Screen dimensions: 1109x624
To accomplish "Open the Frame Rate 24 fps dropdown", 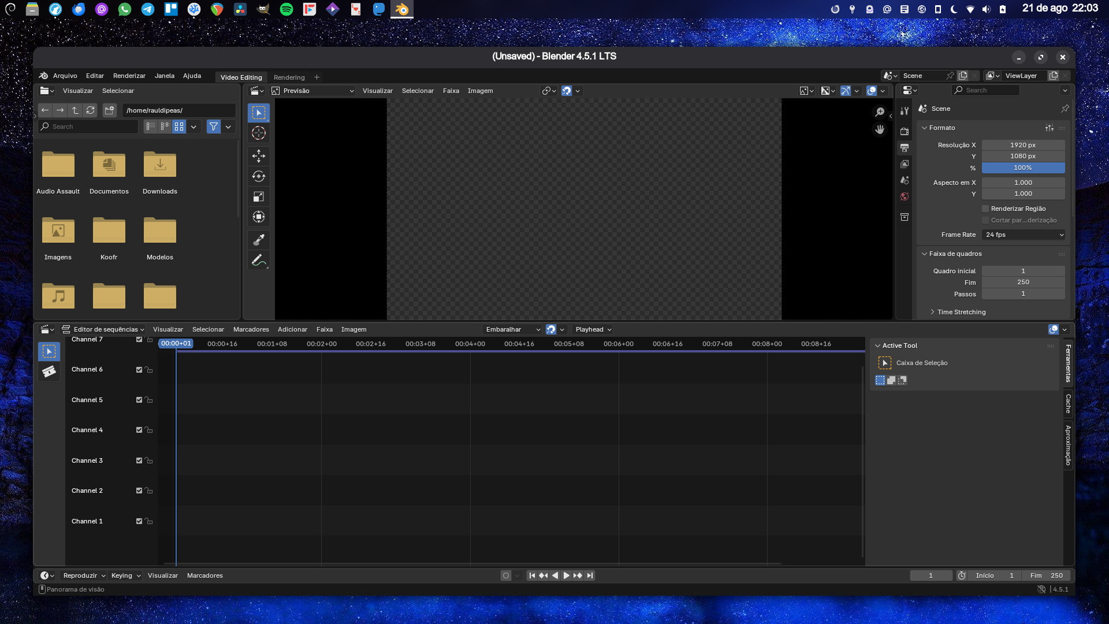I will tap(1023, 235).
